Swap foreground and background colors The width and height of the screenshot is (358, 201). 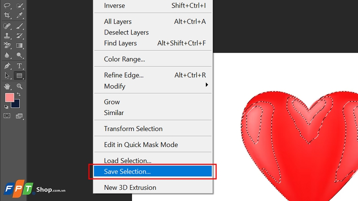19,94
